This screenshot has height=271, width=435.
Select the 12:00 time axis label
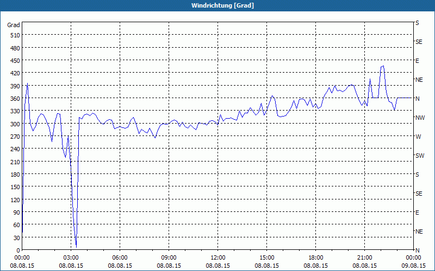218,258
